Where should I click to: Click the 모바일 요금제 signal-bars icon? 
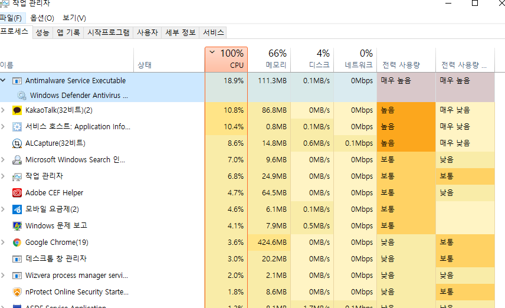(x=17, y=209)
